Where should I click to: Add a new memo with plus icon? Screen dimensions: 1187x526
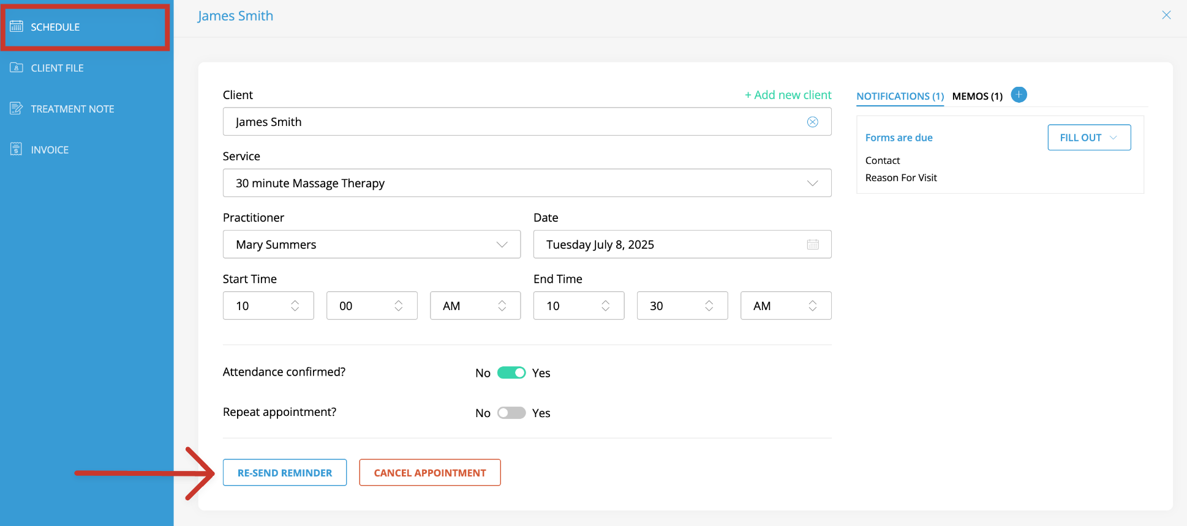pos(1019,95)
